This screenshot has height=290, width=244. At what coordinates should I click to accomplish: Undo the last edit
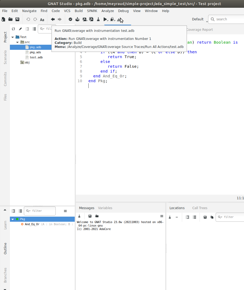tap(28, 19)
